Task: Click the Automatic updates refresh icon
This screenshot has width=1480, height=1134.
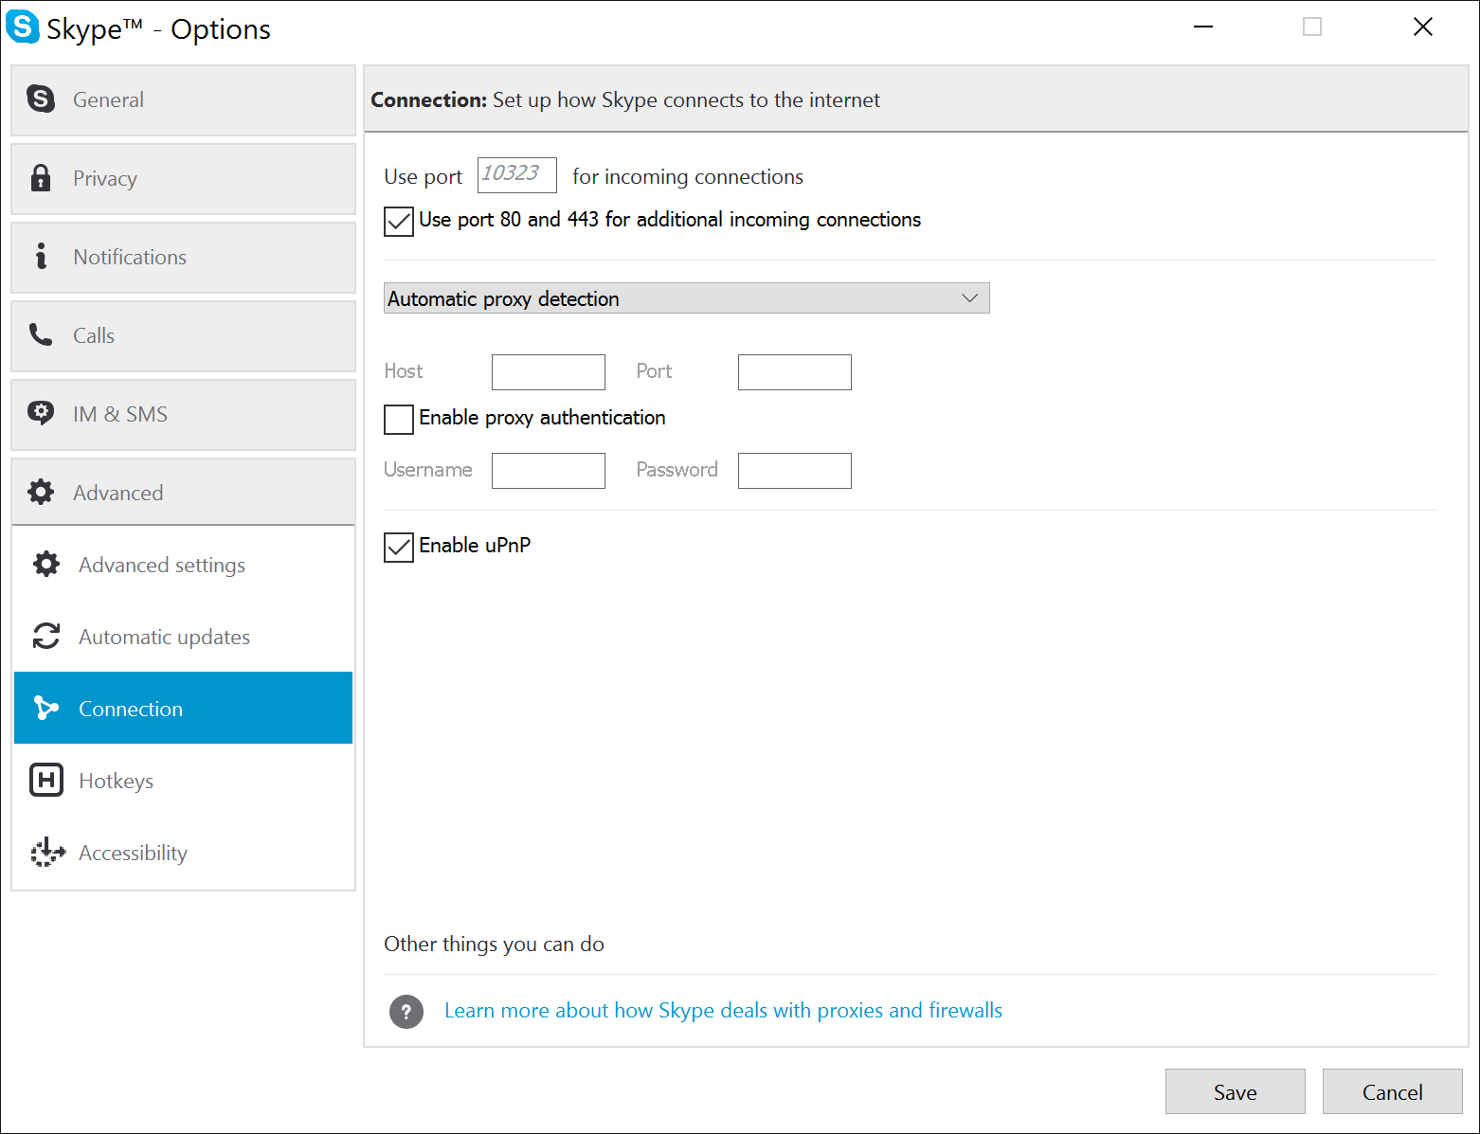Action: 46,636
